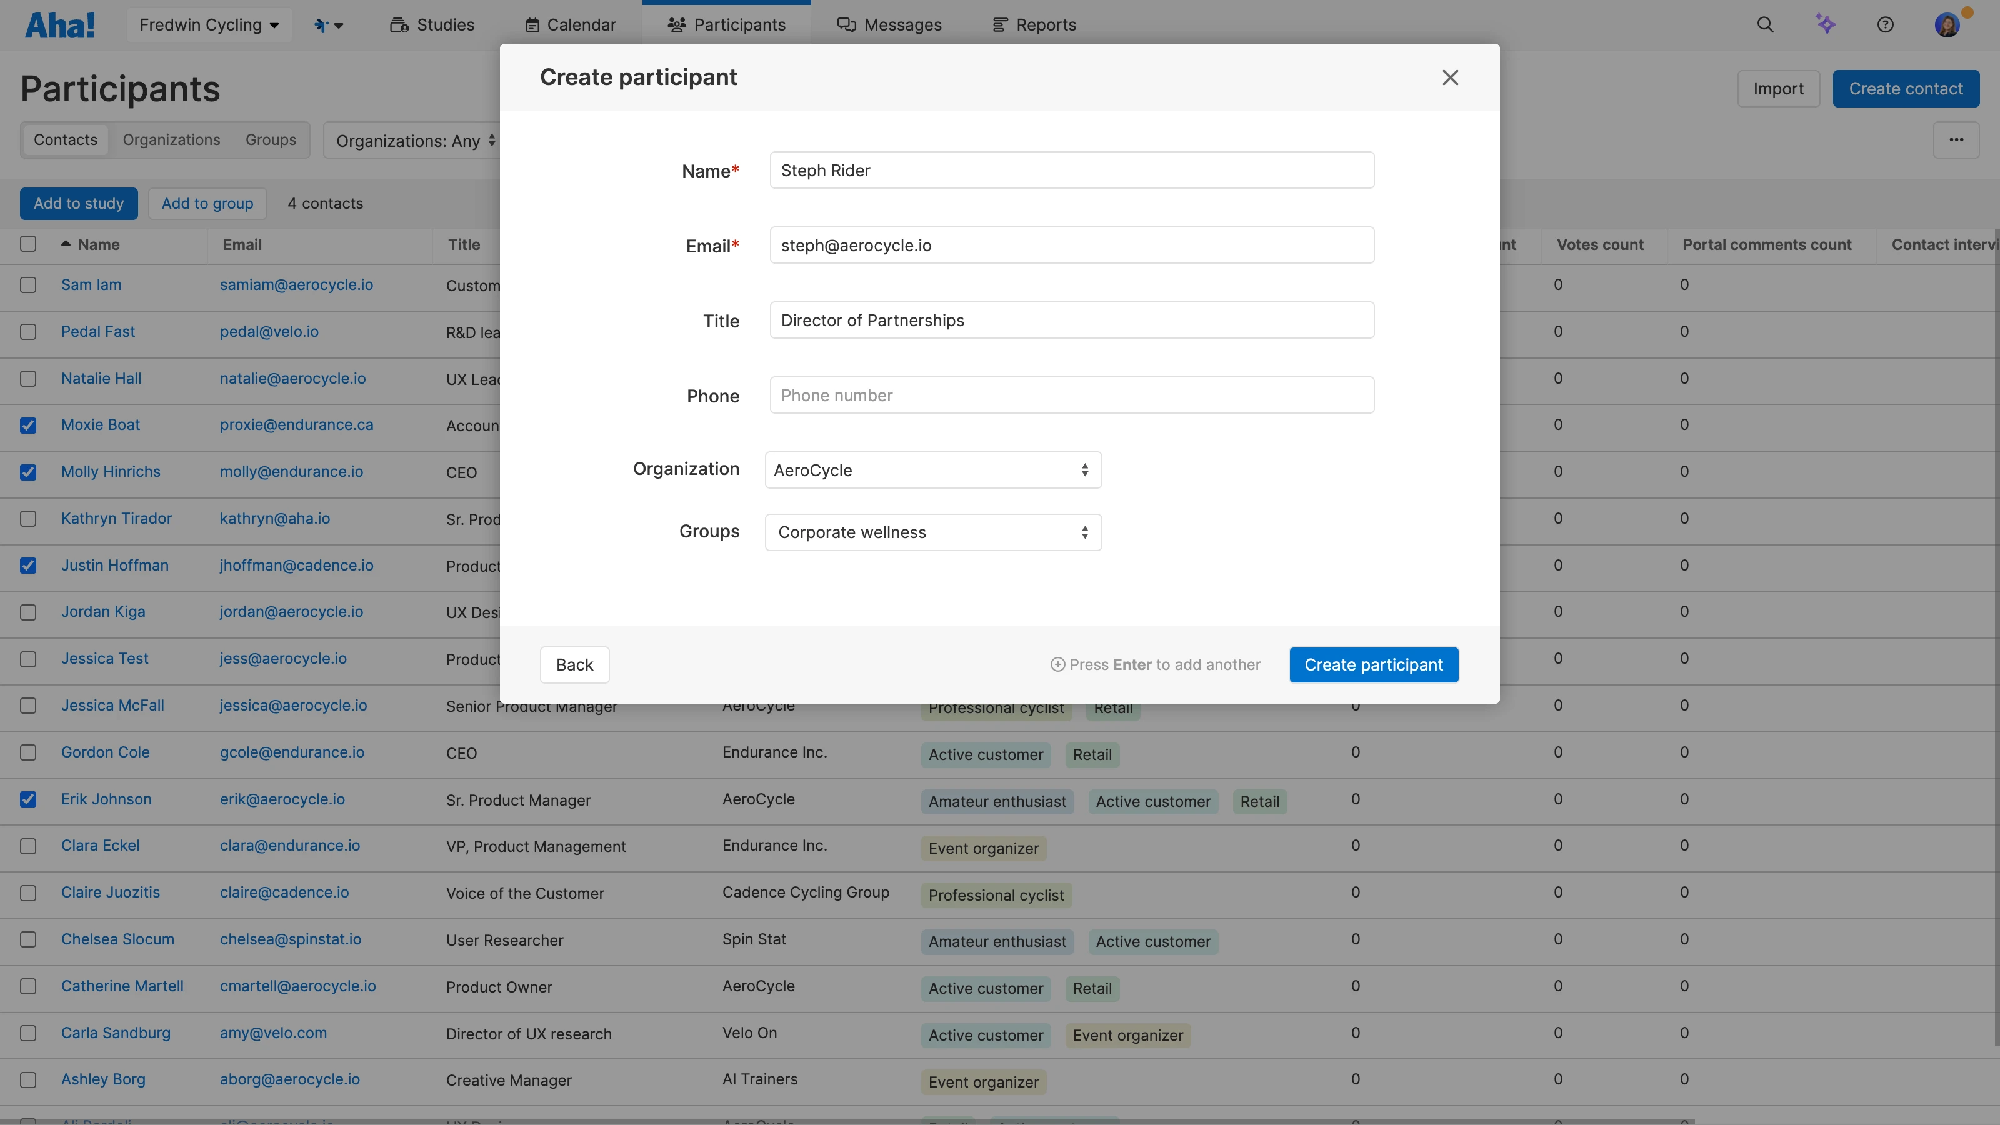
Task: Click the purple AI sparkles icon
Action: pyautogui.click(x=1826, y=24)
